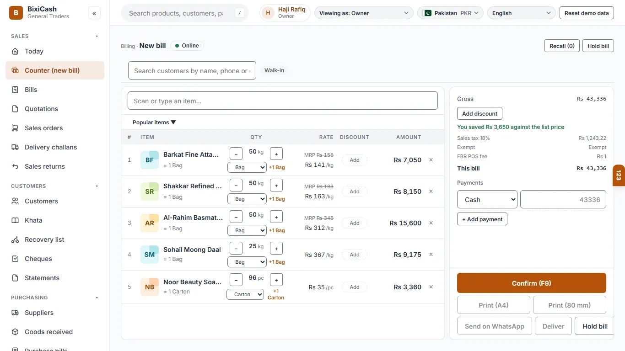
Task: Open the Carton unit dropdown for Noor Beauty Soap
Action: 245,294
